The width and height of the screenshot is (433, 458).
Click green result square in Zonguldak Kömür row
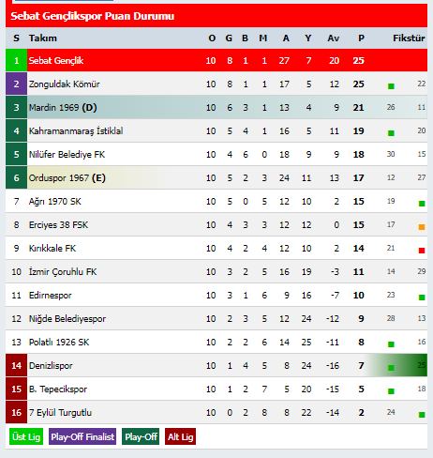coord(391,86)
